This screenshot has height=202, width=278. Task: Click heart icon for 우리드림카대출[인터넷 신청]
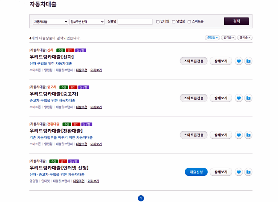[239, 172]
